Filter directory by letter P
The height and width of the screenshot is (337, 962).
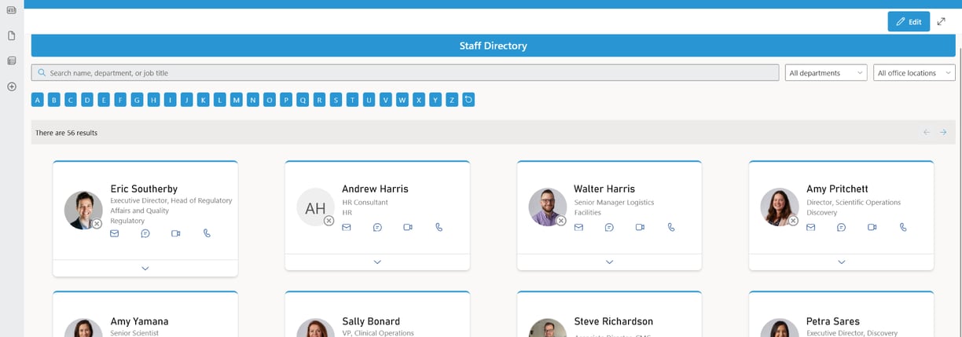(x=286, y=100)
